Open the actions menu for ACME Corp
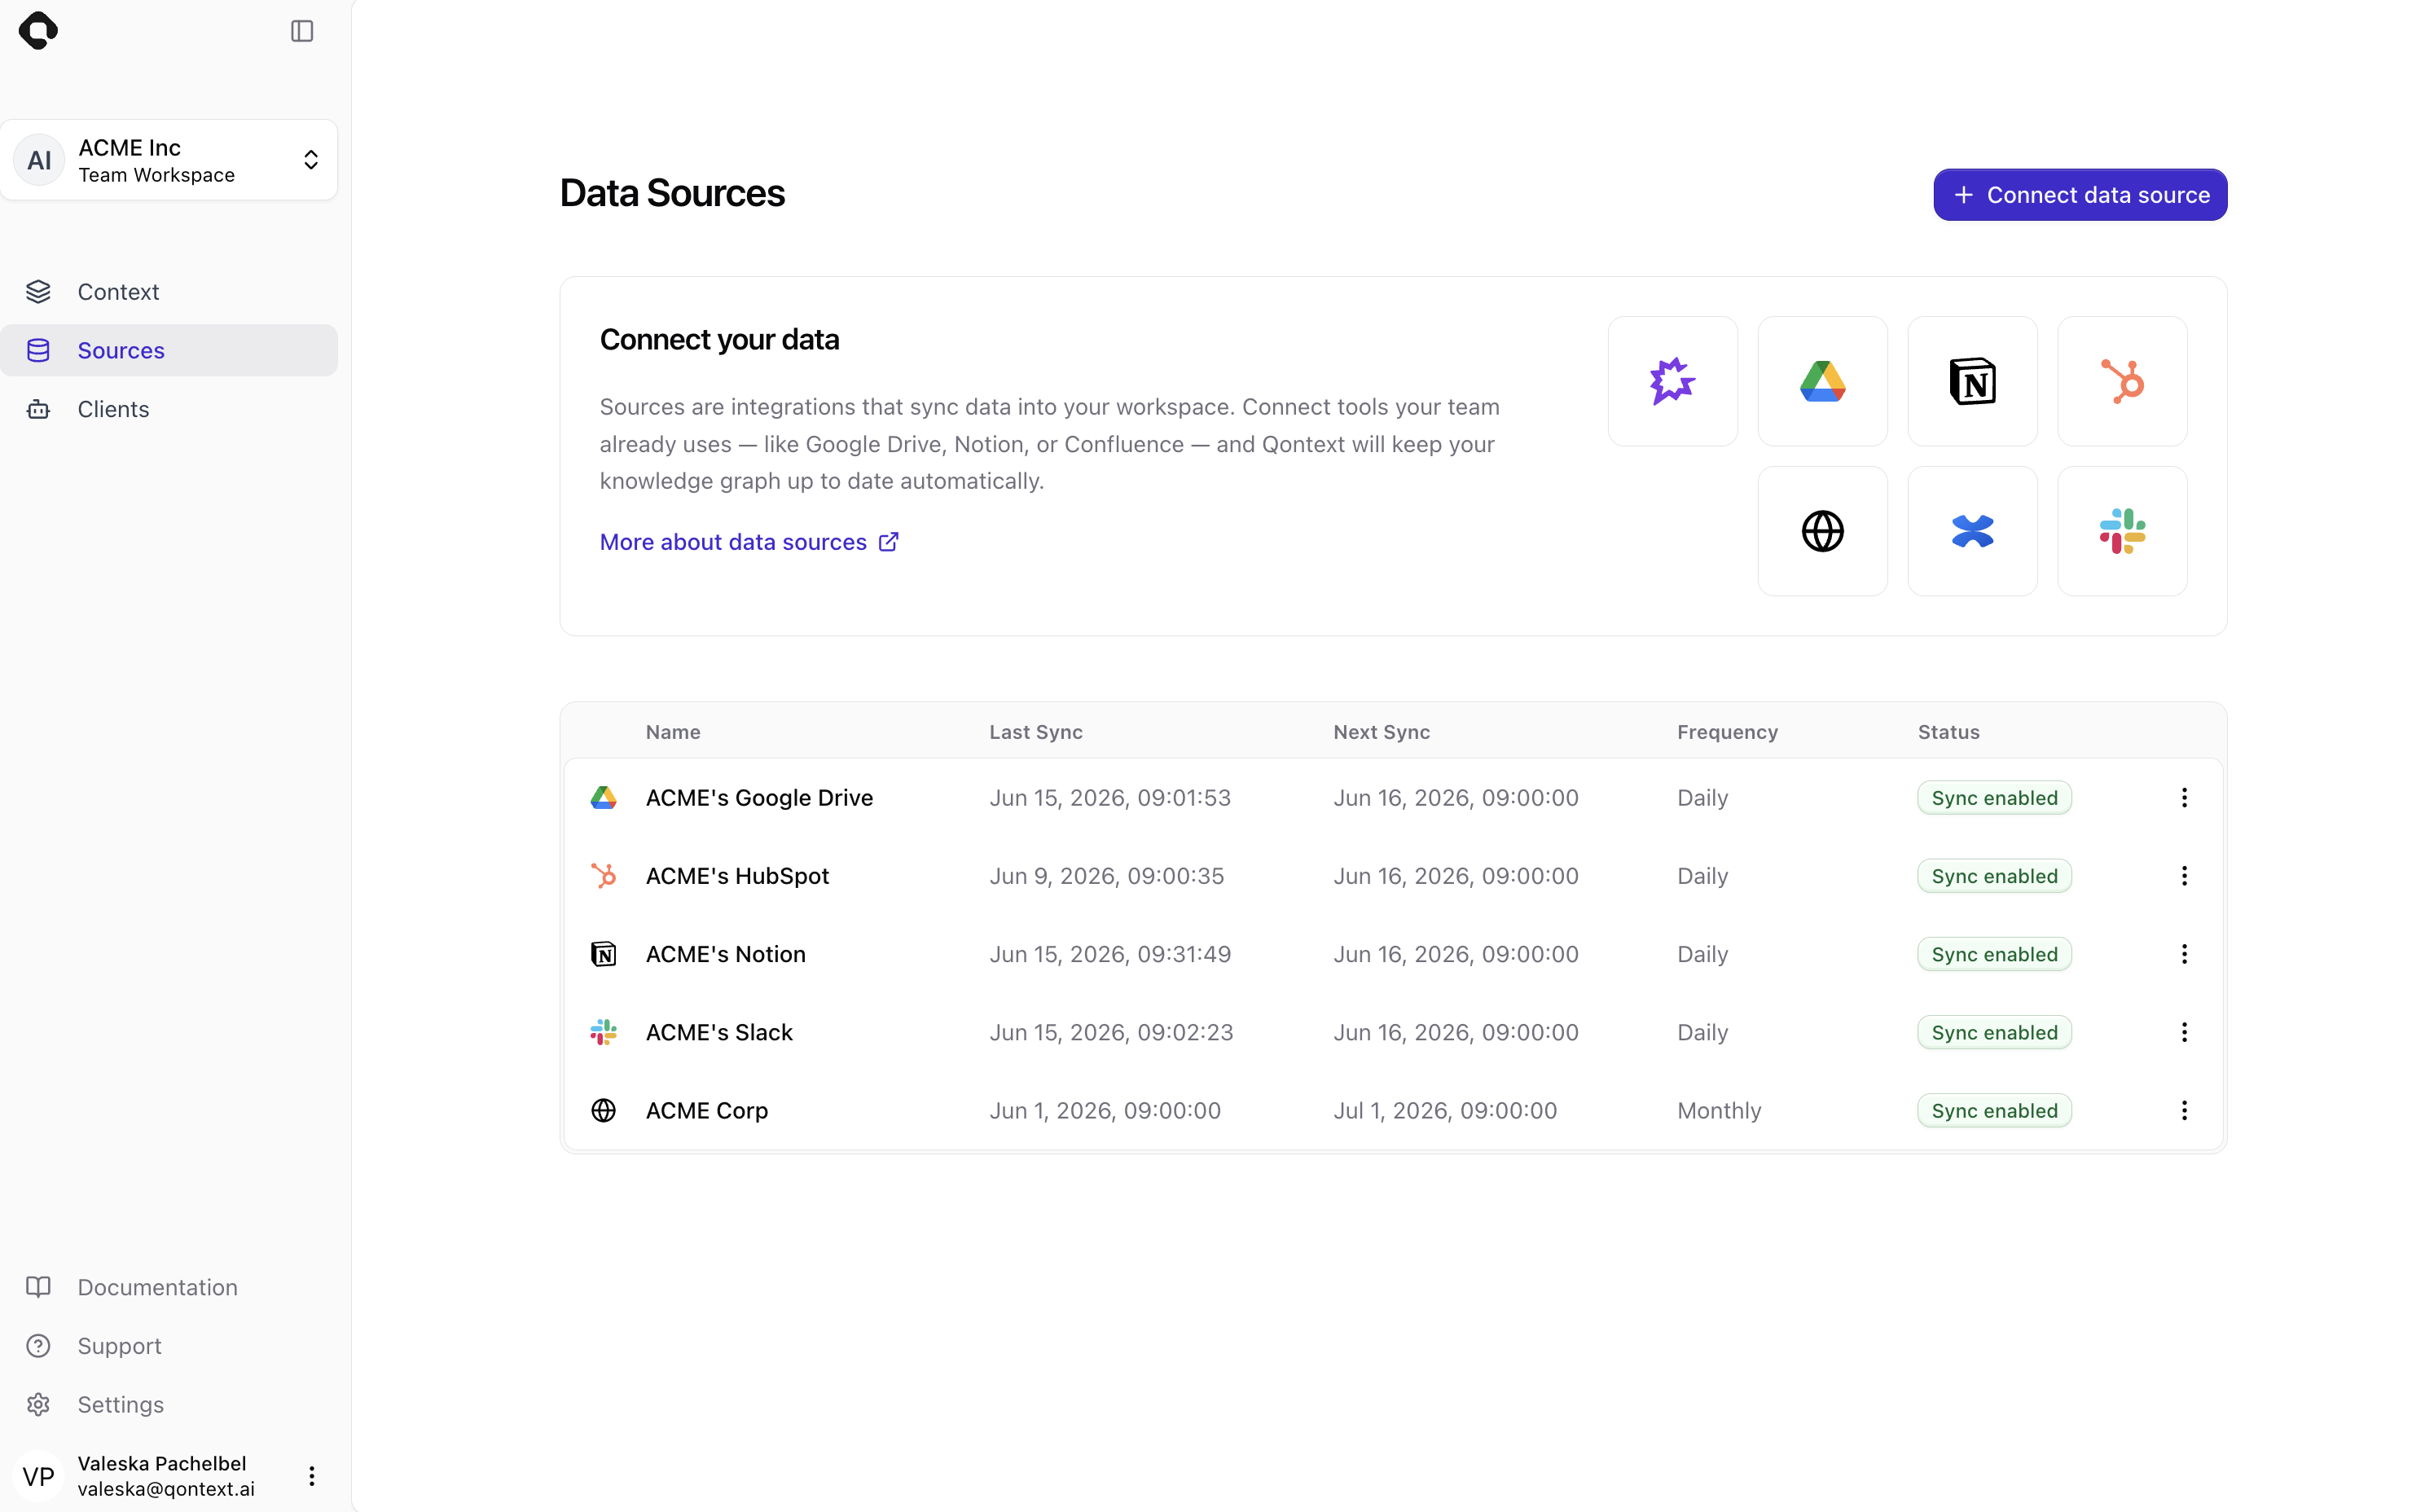 pos(2184,1110)
